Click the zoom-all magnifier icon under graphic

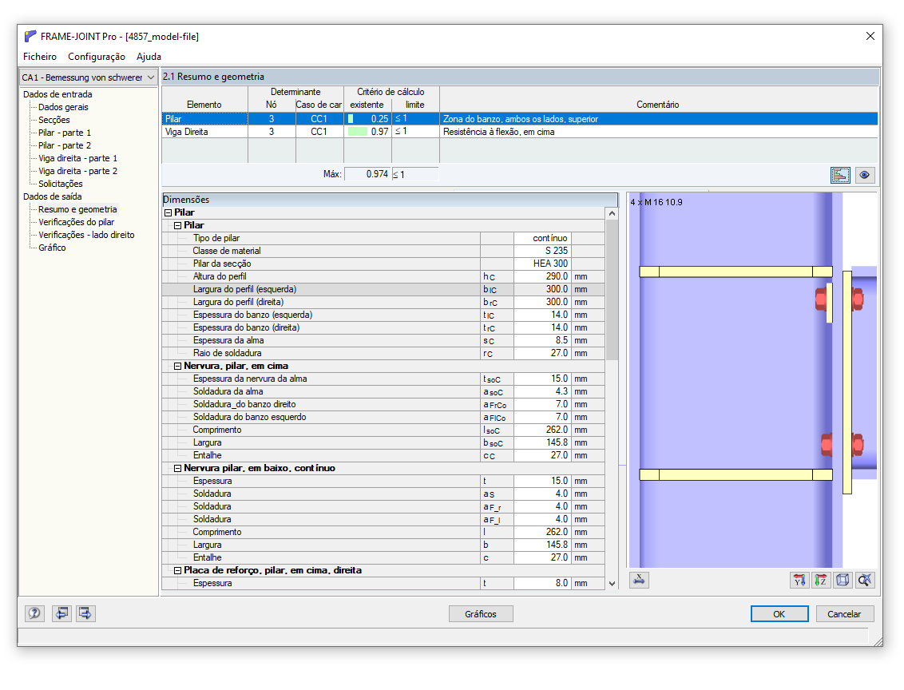[x=864, y=580]
